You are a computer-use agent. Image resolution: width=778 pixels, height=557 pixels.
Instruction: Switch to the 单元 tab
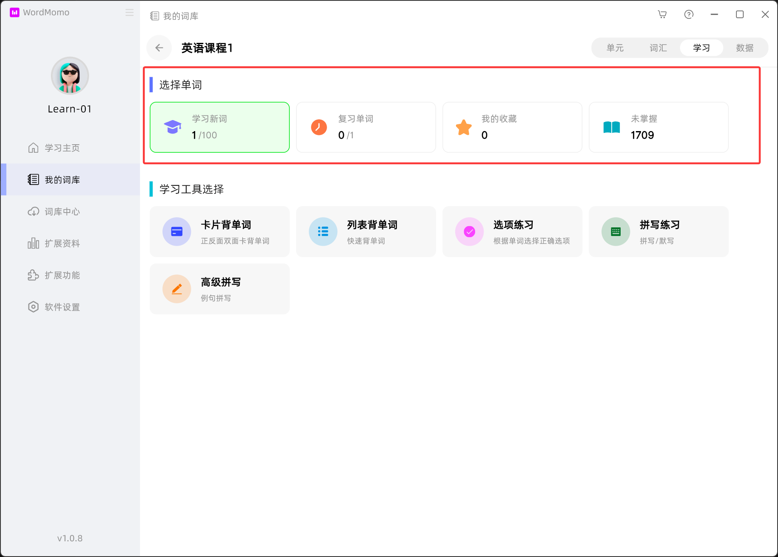pos(615,48)
